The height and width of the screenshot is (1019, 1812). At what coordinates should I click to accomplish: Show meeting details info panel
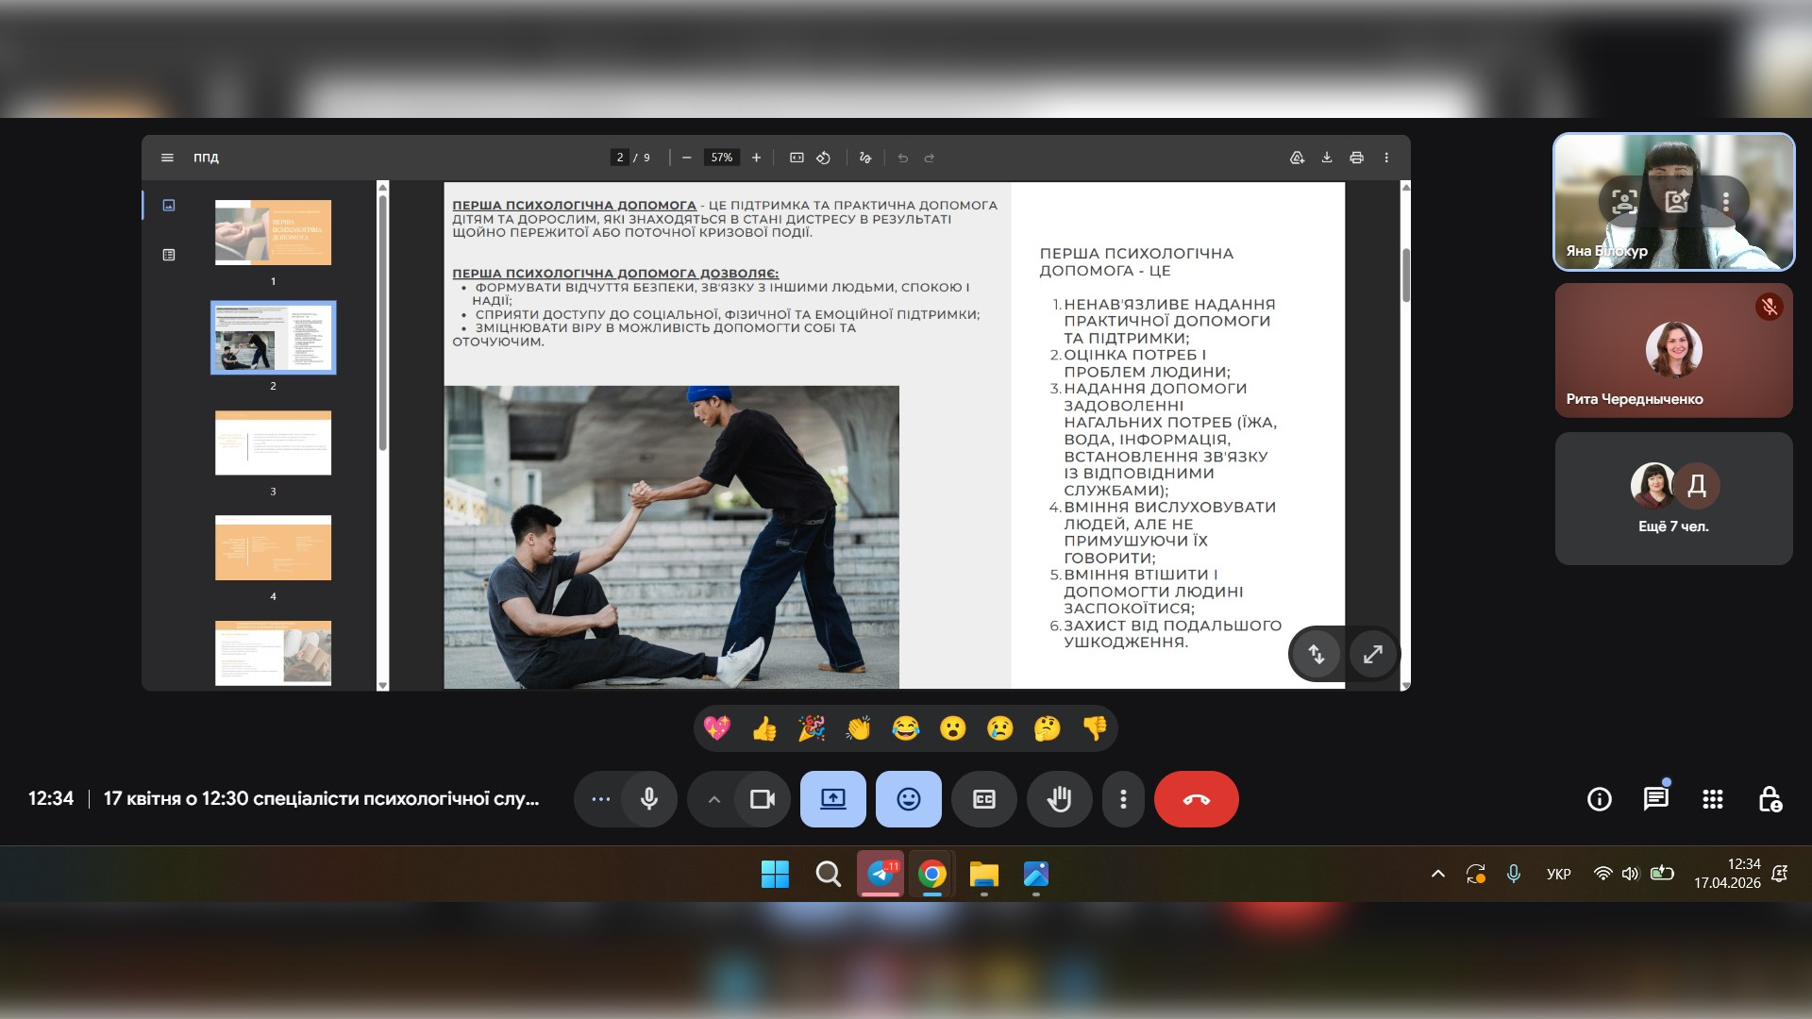(x=1599, y=799)
